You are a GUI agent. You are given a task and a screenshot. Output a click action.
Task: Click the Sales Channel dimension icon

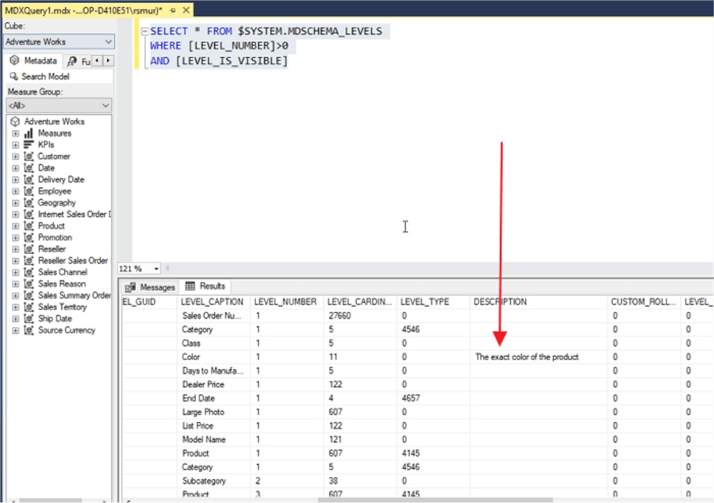[29, 272]
